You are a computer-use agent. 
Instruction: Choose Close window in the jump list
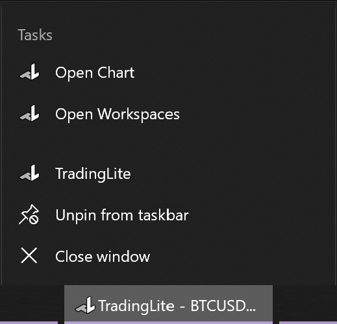pyautogui.click(x=168, y=257)
